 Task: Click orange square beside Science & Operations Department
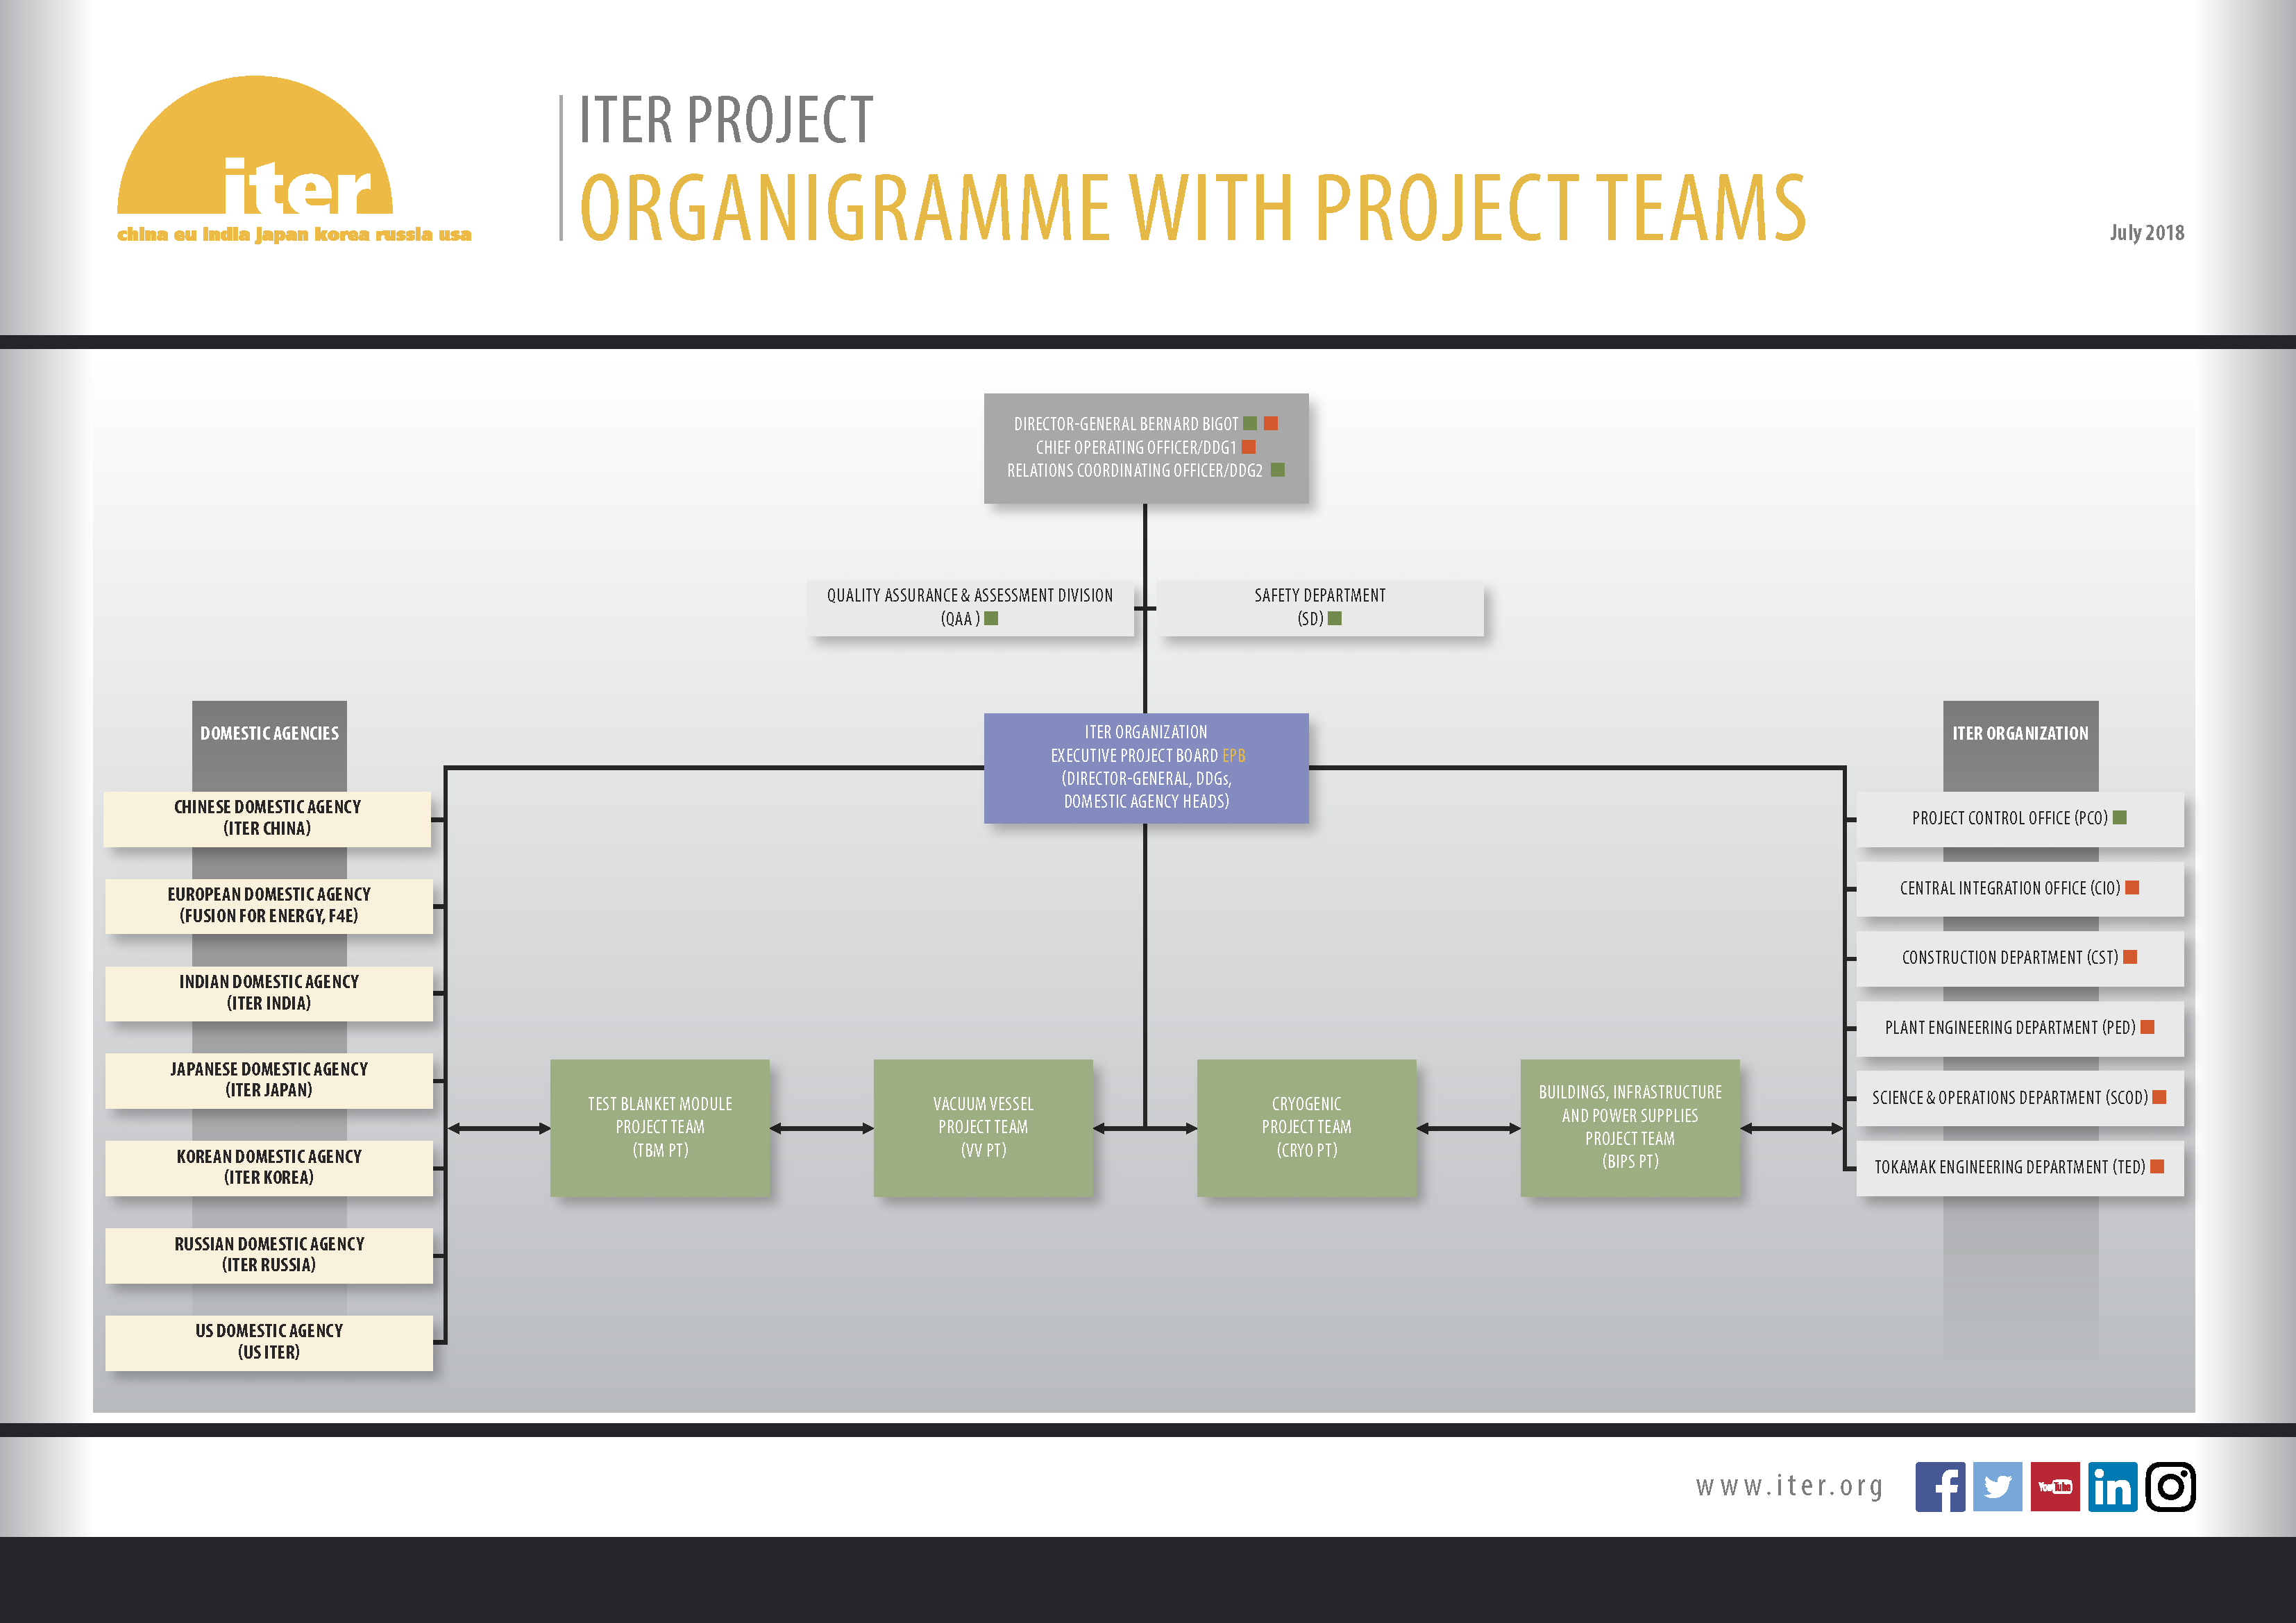tap(2159, 1097)
